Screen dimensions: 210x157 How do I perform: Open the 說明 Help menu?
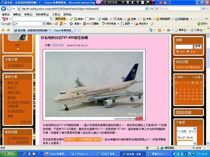pyautogui.click(x=67, y=14)
